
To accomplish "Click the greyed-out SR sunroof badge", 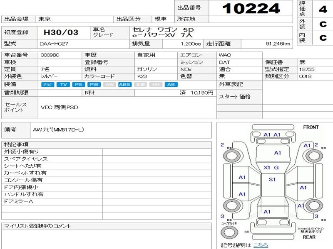I will coord(156,85).
